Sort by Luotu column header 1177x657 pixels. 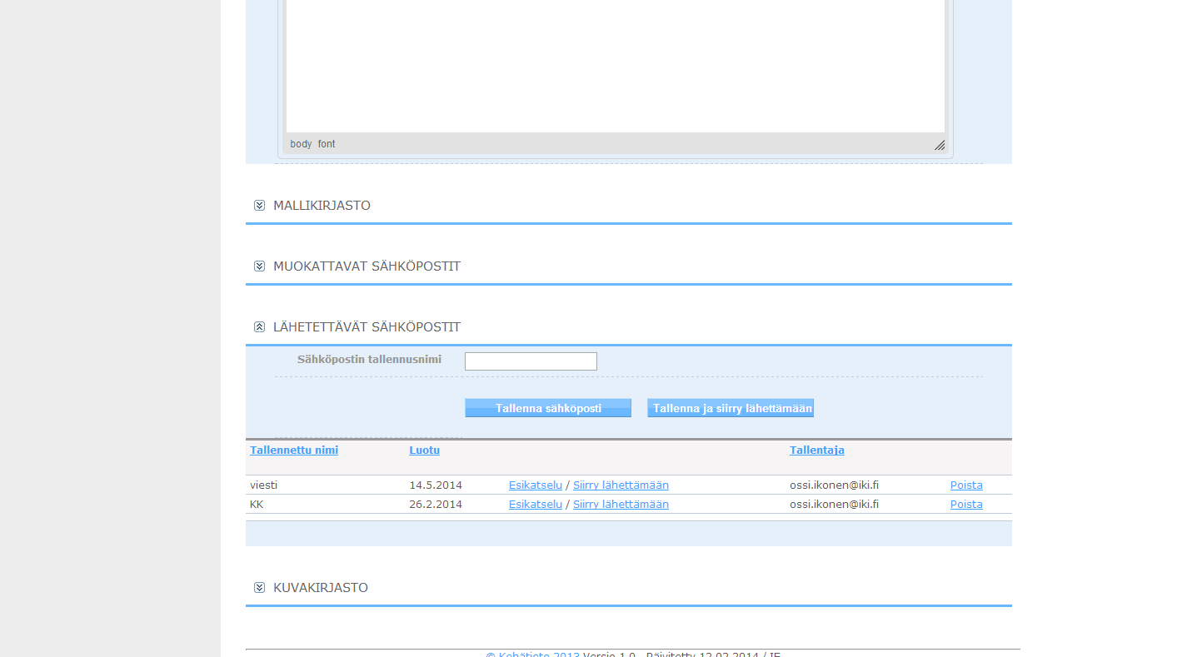coord(424,450)
